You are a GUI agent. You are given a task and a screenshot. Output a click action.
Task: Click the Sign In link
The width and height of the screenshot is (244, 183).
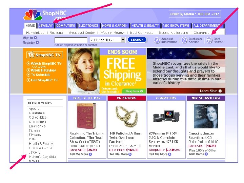(x=28, y=38)
